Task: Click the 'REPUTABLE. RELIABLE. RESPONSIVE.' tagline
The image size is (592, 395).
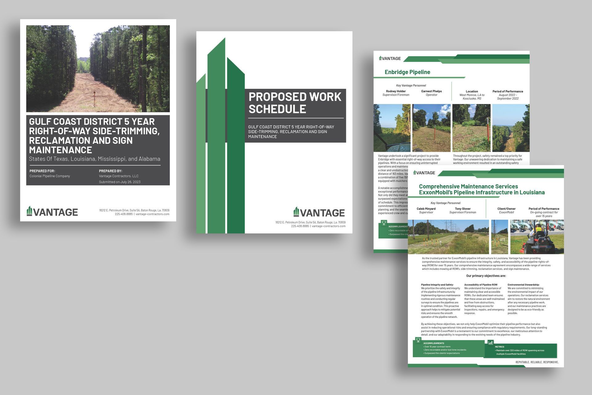Action: coord(537,362)
